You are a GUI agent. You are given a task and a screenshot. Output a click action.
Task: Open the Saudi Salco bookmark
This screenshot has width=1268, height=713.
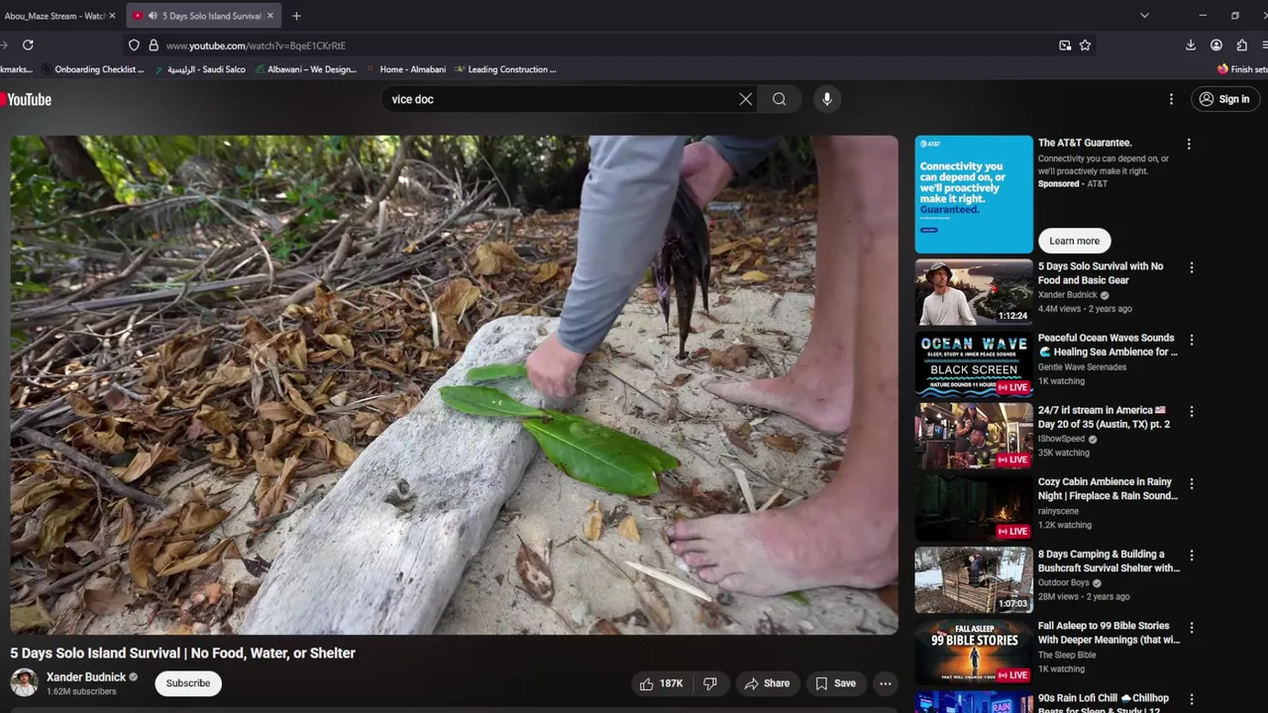coord(199,69)
